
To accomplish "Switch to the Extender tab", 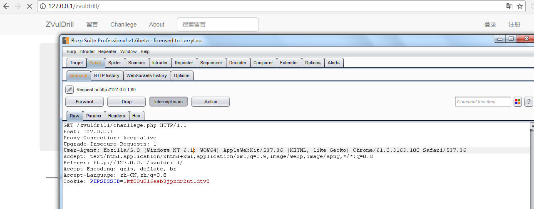I will click(x=289, y=63).
